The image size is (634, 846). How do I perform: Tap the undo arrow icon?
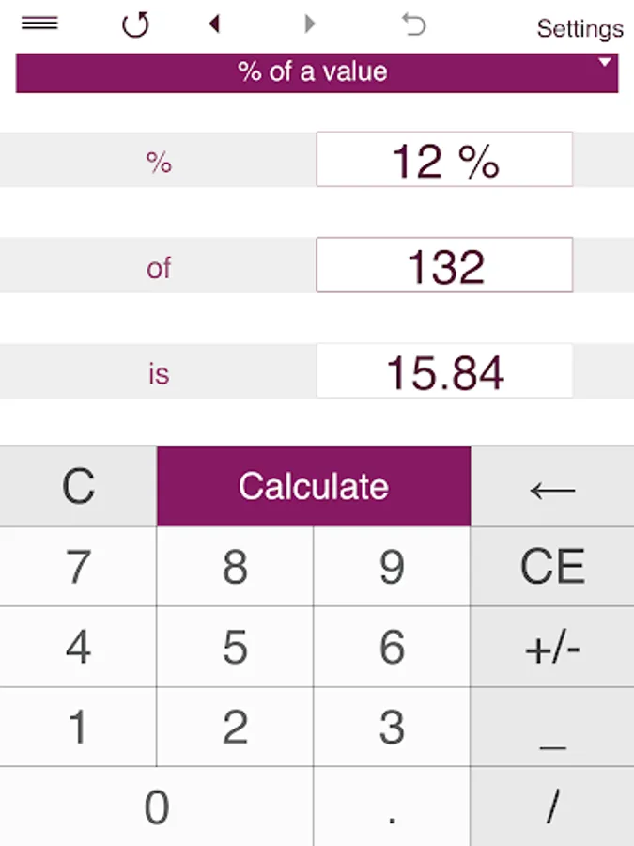(413, 24)
